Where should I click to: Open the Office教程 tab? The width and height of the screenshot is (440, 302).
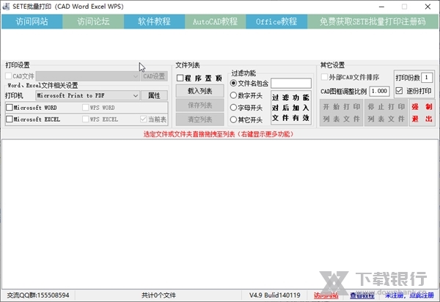276,21
